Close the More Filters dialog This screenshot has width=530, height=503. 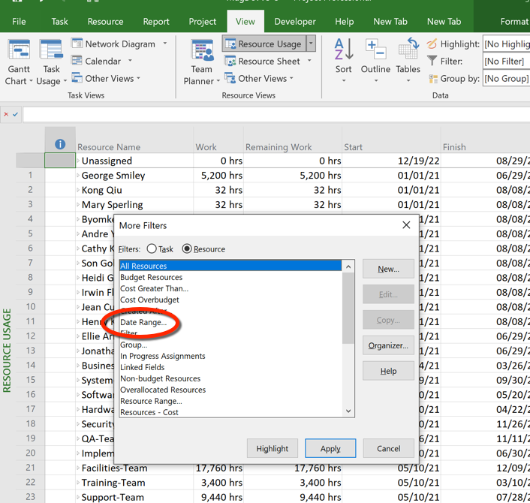pos(406,225)
